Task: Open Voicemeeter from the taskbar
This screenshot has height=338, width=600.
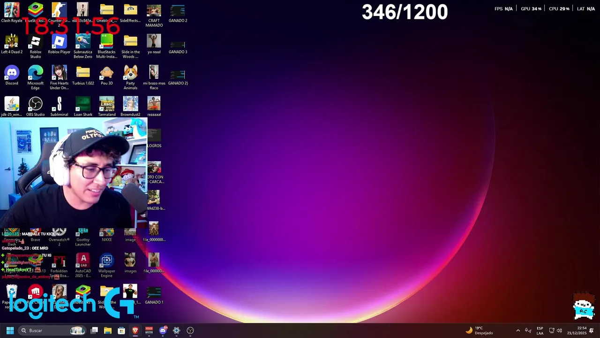Action: click(149, 330)
